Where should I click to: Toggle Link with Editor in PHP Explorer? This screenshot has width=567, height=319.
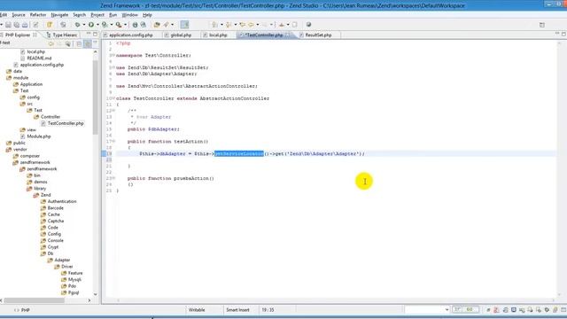coord(88,43)
